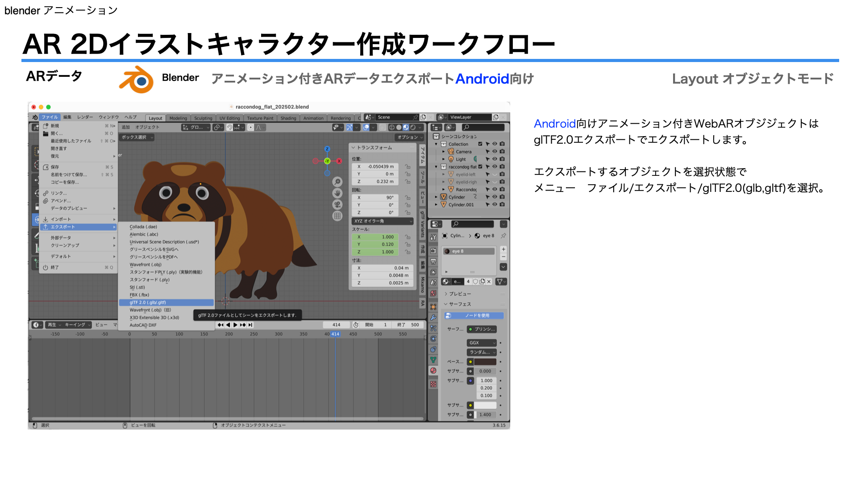Open ランダム subsurface method dropdown
Image resolution: width=857 pixels, height=482 pixels.
482,353
